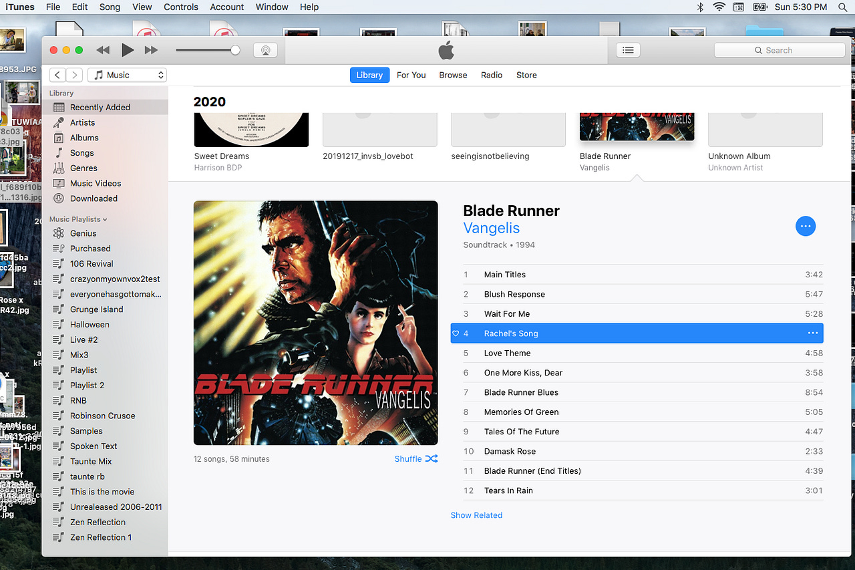Switch to the Radio tab

(x=492, y=75)
